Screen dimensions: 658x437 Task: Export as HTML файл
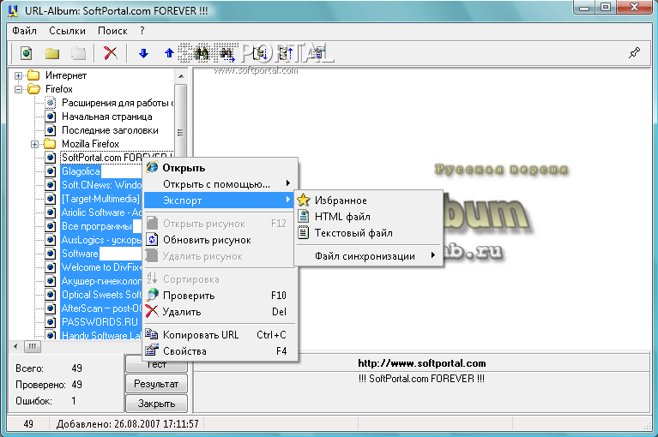[x=368, y=217]
